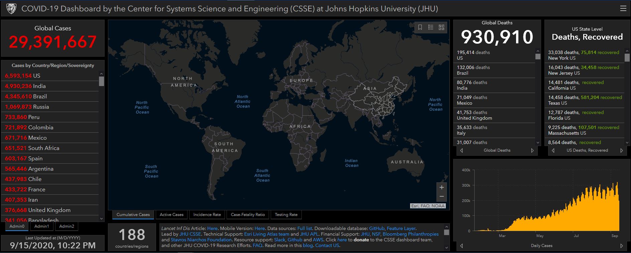
Task: Click the Global Cases total 29,391,667
Action: [53, 42]
